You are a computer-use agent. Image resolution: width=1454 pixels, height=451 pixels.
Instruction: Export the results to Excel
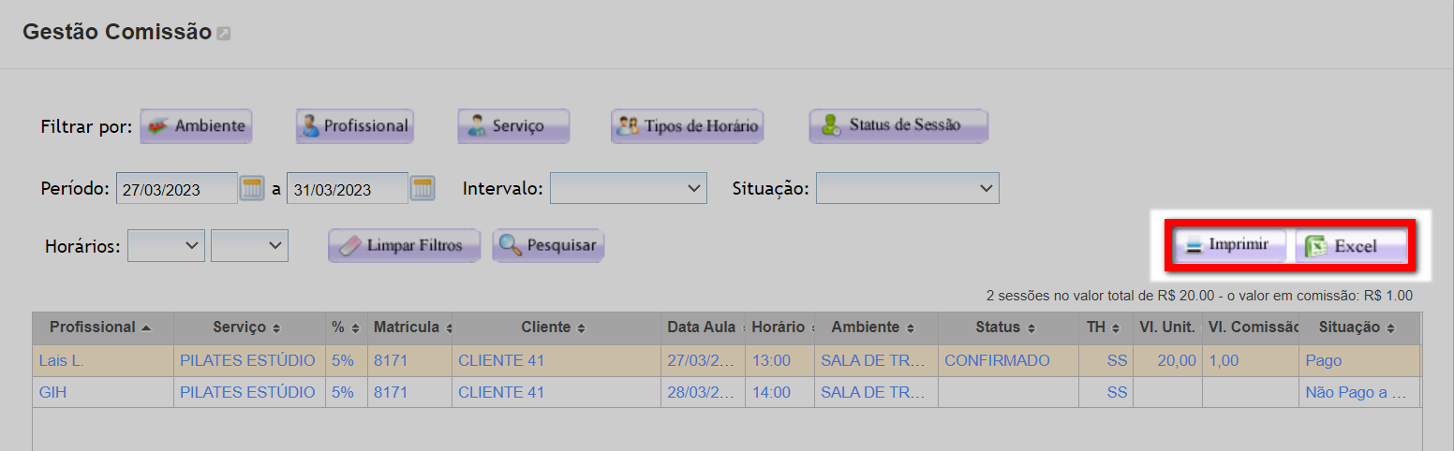coord(1350,246)
